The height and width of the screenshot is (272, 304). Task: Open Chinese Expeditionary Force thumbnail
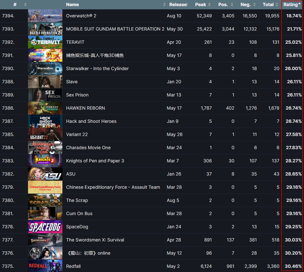45,187
